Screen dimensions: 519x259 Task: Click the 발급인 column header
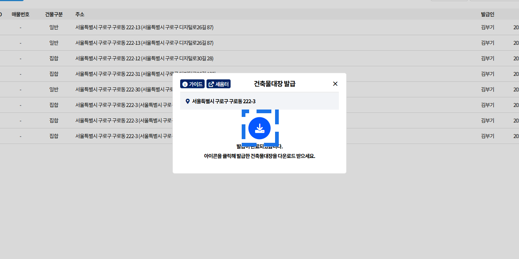click(x=487, y=14)
